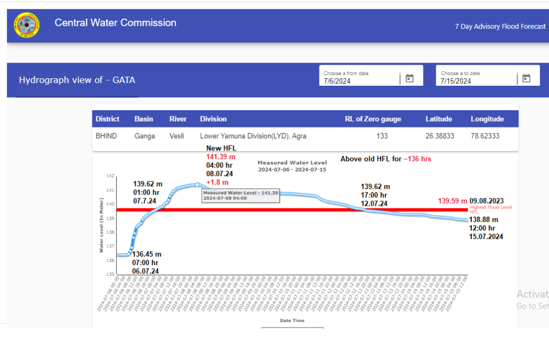Open the to-date calendar picker icon
This screenshot has width=549, height=345.
point(526,78)
